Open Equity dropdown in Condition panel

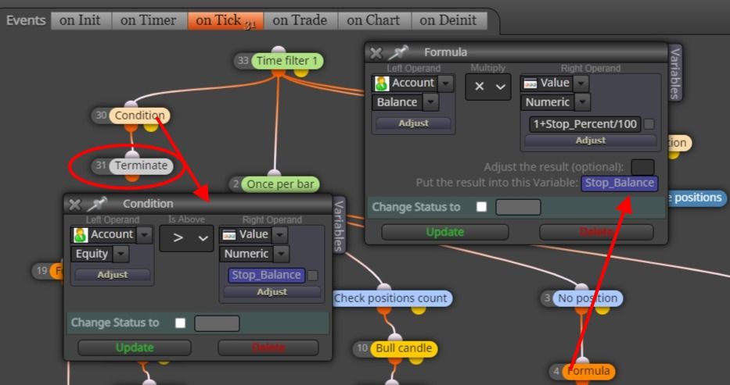coord(120,254)
